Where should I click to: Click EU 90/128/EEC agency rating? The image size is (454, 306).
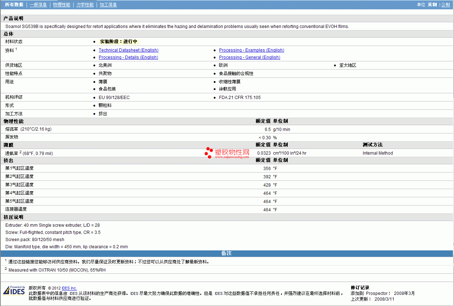[114, 98]
